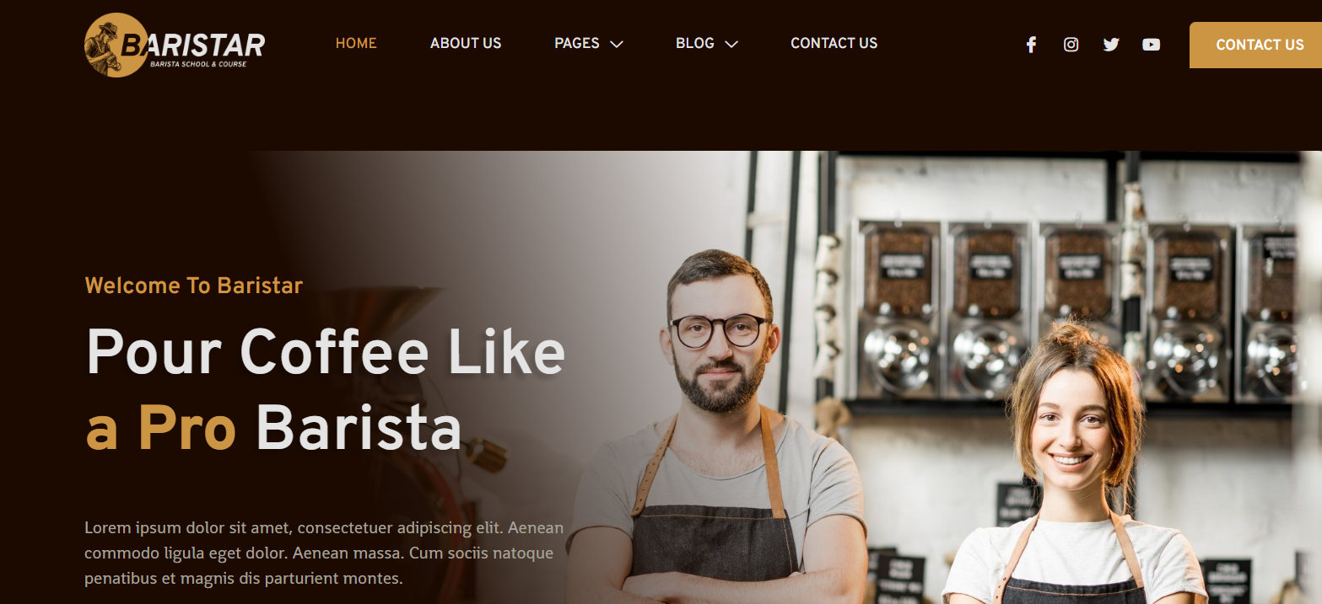Open the YouTube social icon

1152,45
